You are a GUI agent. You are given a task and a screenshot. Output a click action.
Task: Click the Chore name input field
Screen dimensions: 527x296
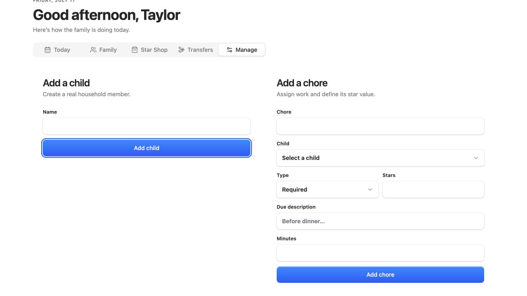click(380, 126)
